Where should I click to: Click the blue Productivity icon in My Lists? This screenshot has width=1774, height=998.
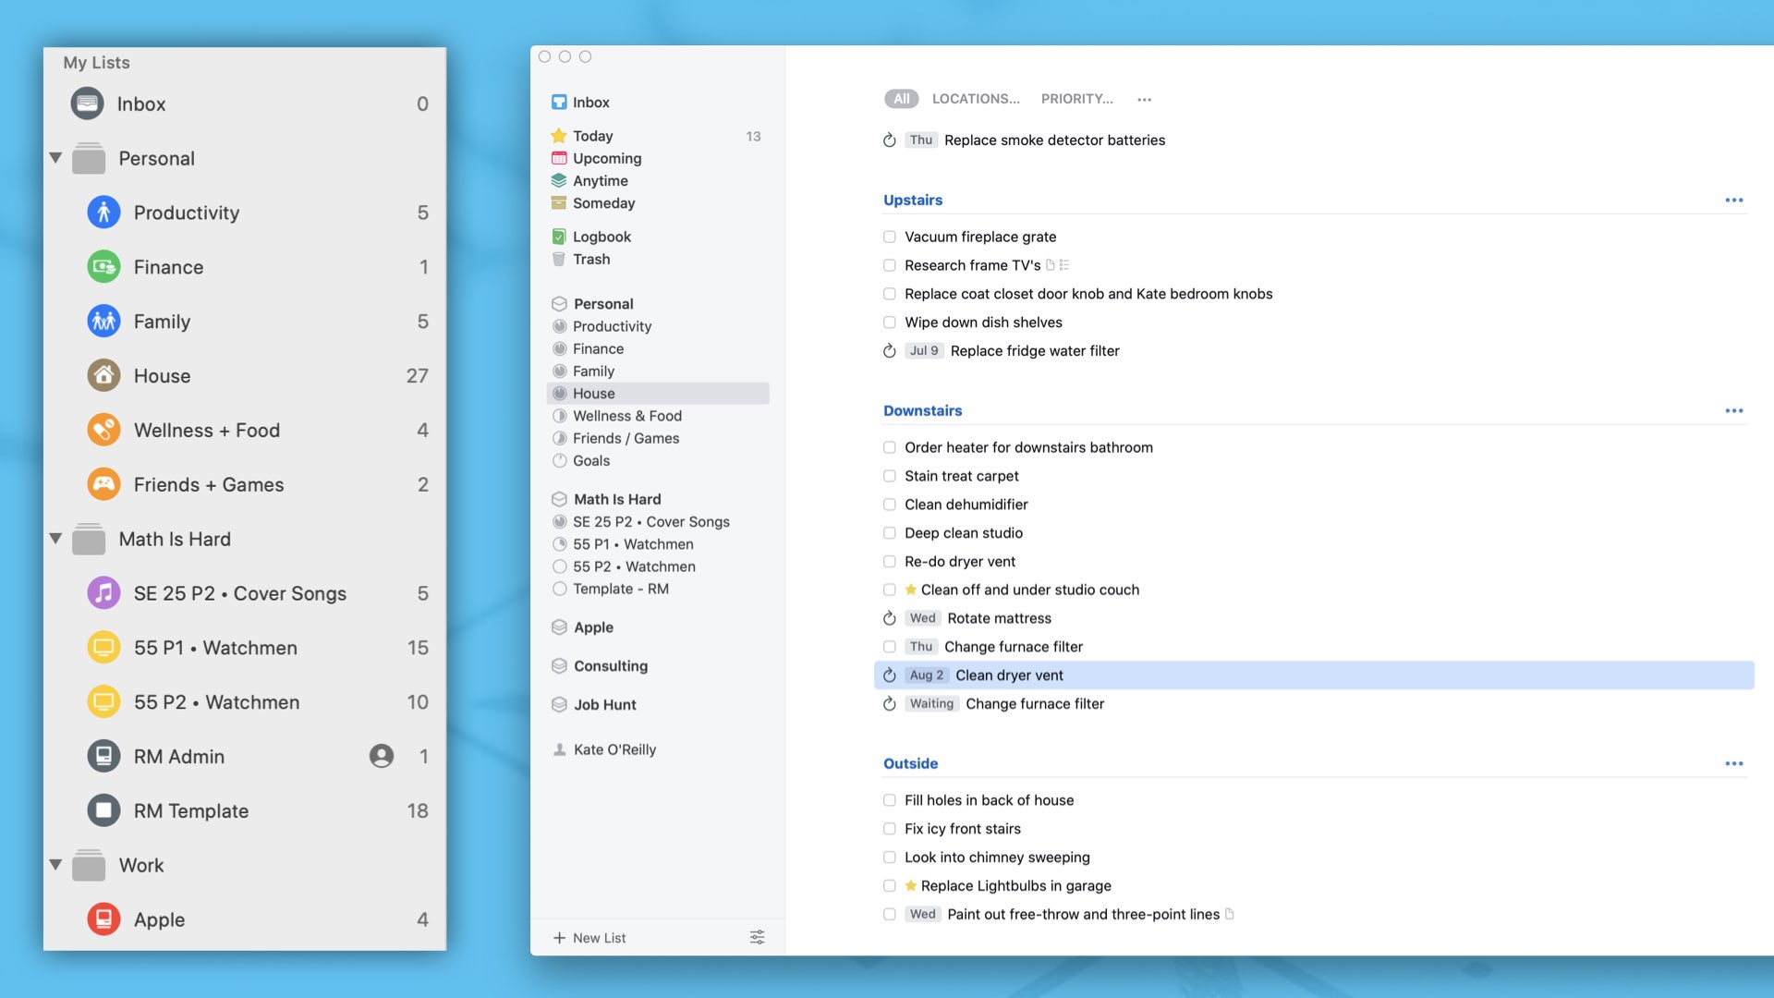click(x=103, y=213)
